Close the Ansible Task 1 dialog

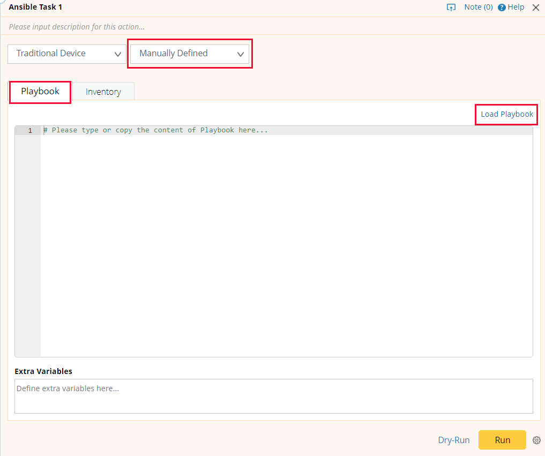point(535,7)
